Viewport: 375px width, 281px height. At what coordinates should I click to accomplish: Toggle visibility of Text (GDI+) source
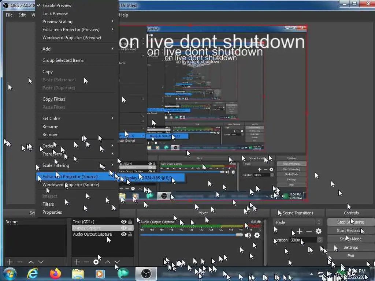click(x=124, y=222)
